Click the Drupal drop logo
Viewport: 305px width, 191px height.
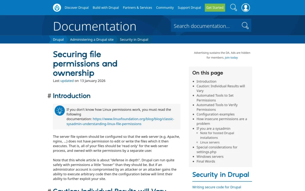(x=57, y=7)
